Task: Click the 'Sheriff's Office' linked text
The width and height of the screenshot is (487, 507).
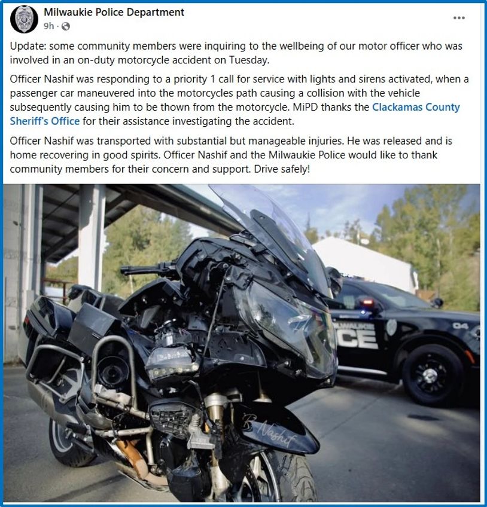Action: [x=45, y=121]
